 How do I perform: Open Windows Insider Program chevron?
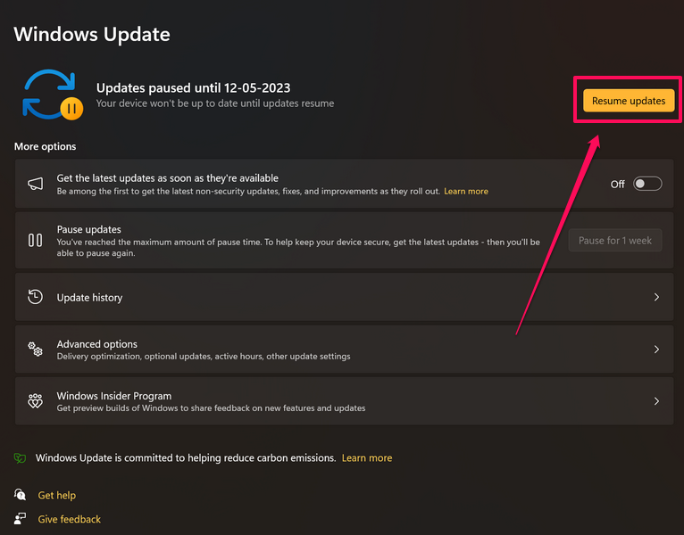coord(656,401)
